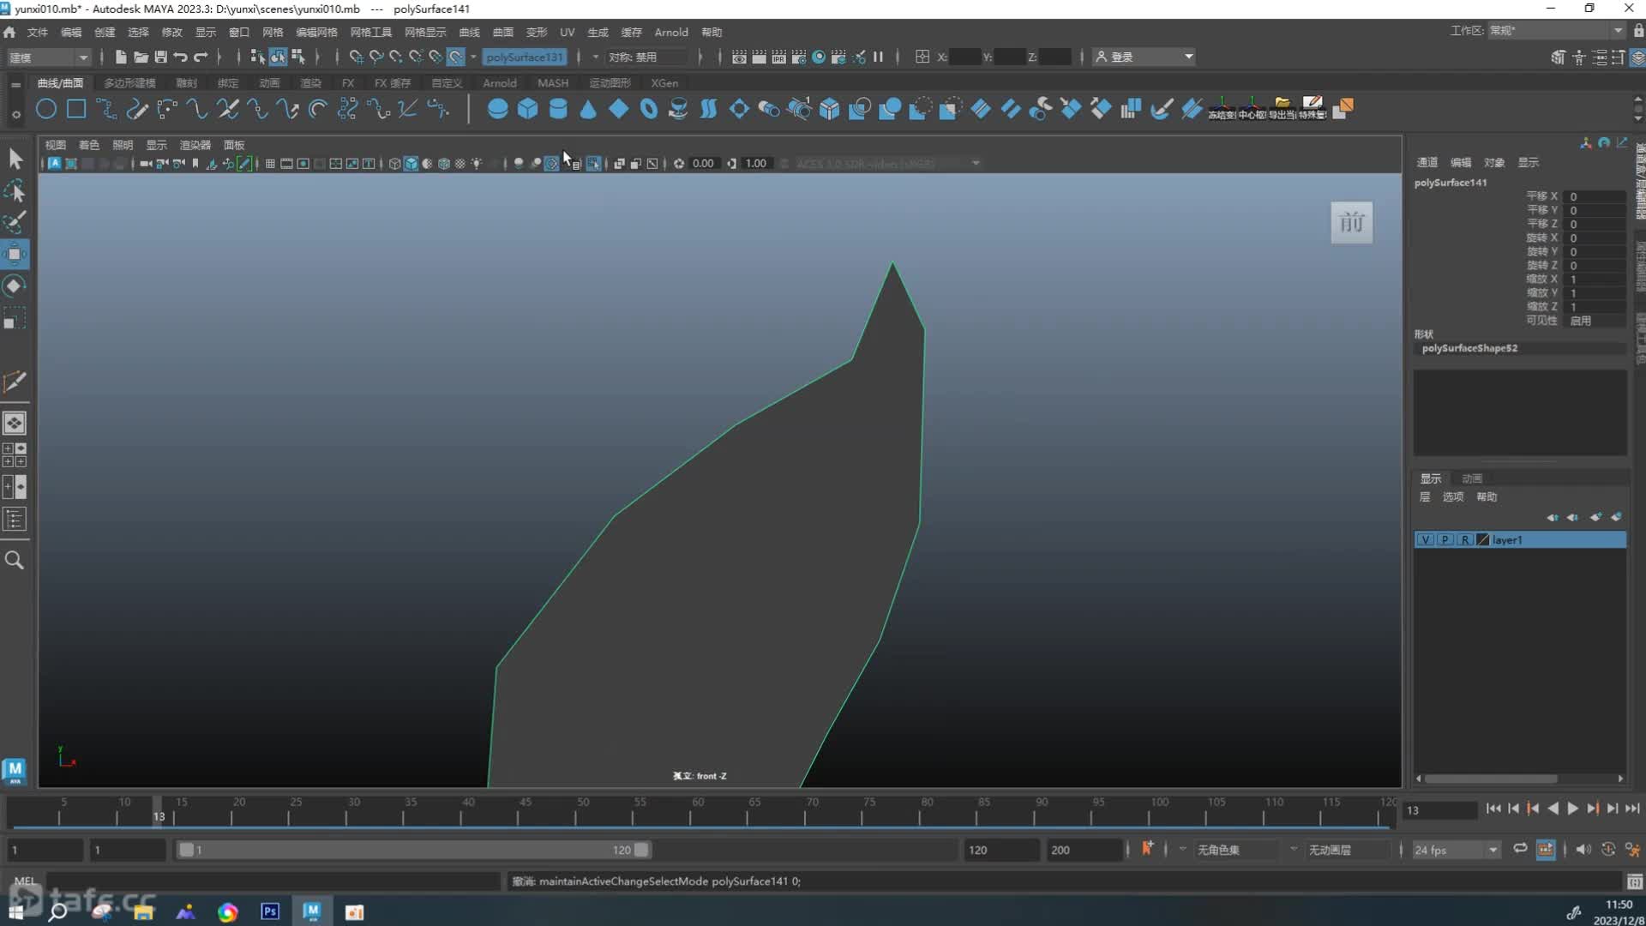Open the 工作区 workspace dropdown
This screenshot has width=1646, height=926.
(x=1555, y=31)
